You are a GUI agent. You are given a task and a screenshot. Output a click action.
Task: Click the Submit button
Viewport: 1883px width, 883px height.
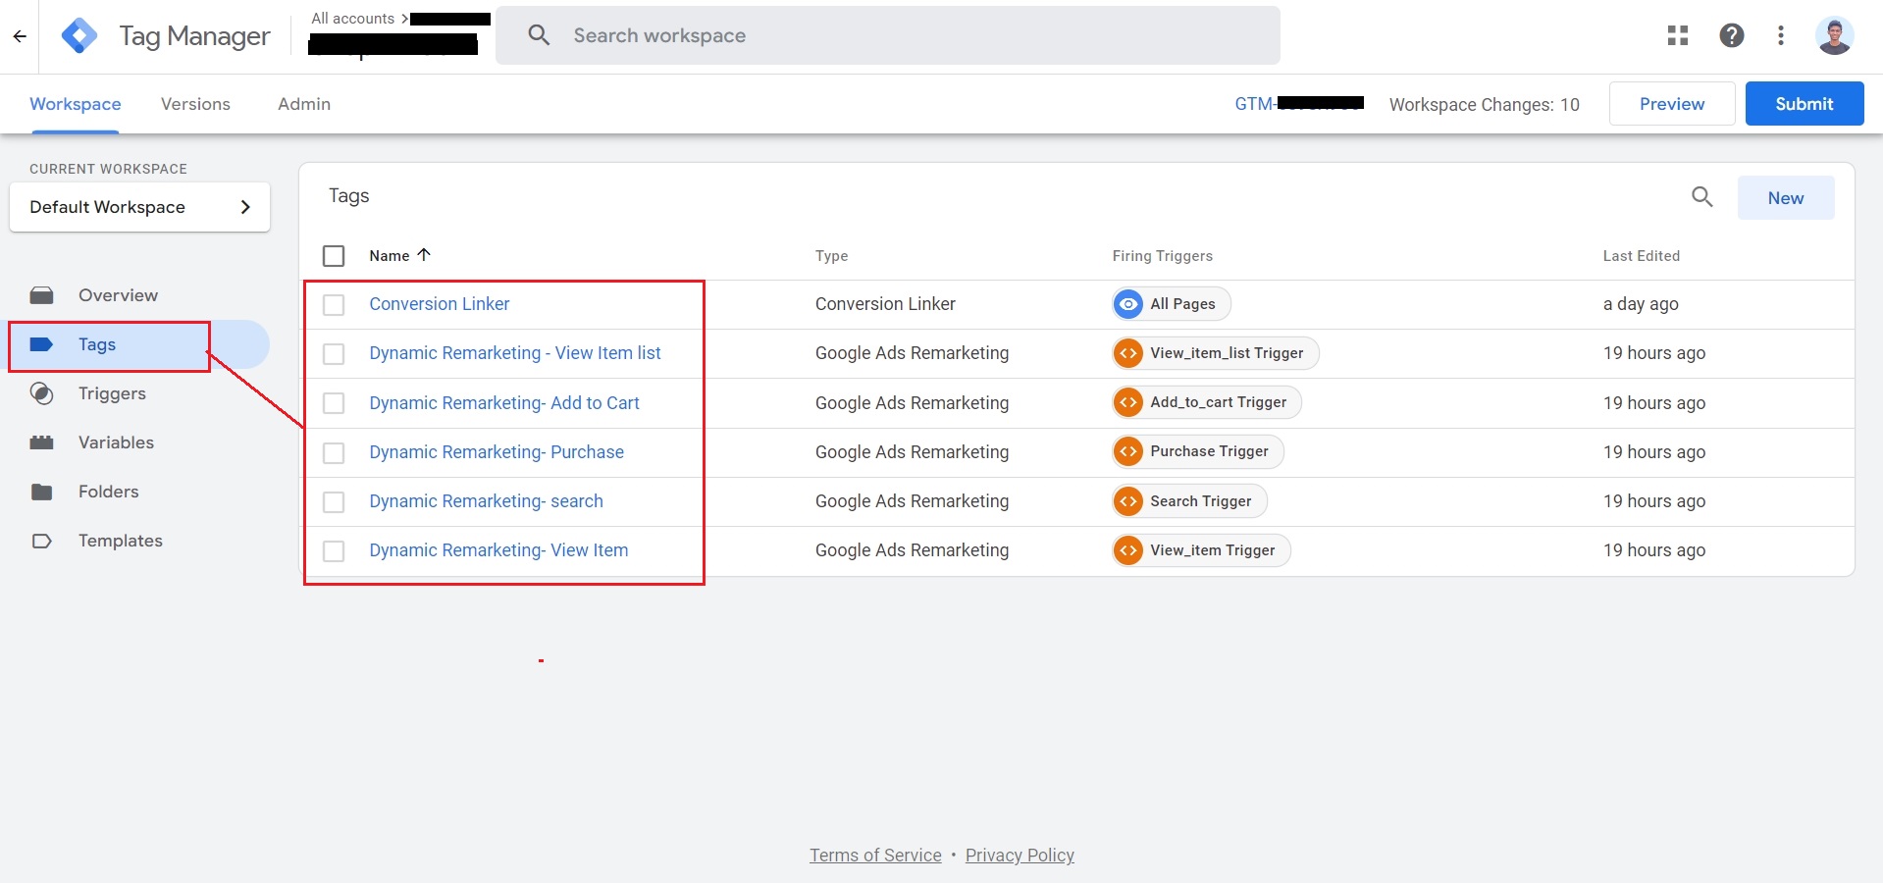[x=1805, y=103]
